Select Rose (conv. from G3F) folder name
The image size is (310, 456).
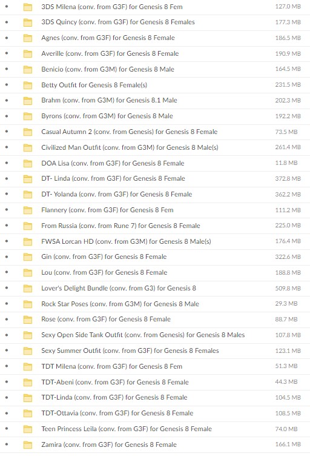click(106, 320)
